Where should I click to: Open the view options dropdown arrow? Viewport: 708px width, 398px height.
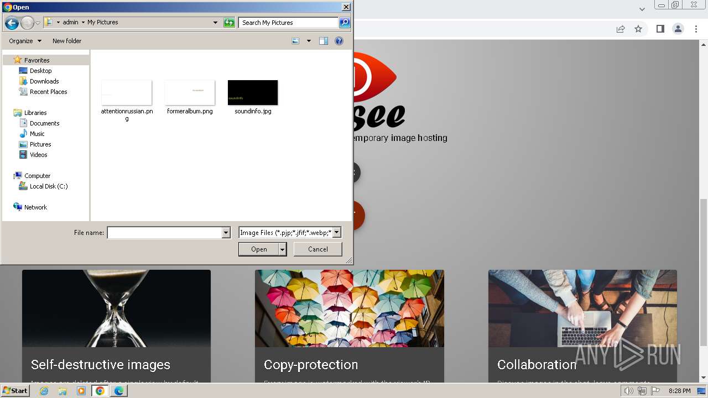click(309, 41)
